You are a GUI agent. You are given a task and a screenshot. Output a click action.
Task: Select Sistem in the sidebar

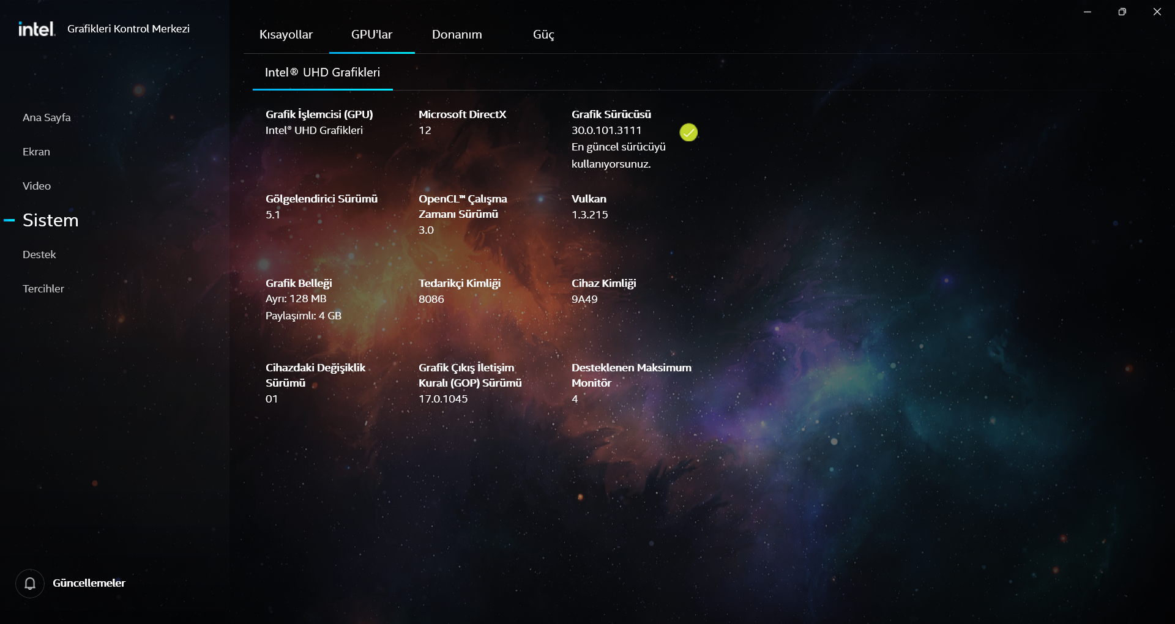tap(51, 220)
